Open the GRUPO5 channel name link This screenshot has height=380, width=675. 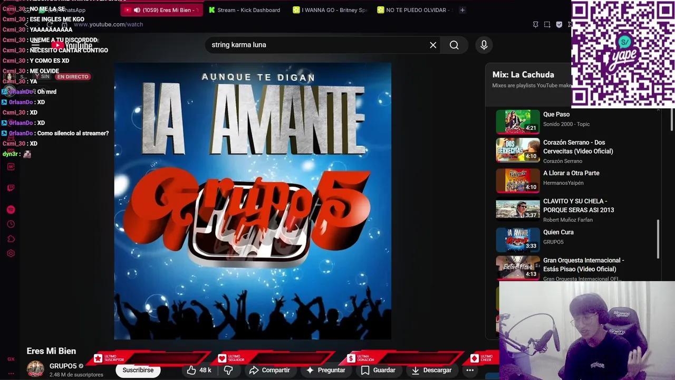pos(63,366)
